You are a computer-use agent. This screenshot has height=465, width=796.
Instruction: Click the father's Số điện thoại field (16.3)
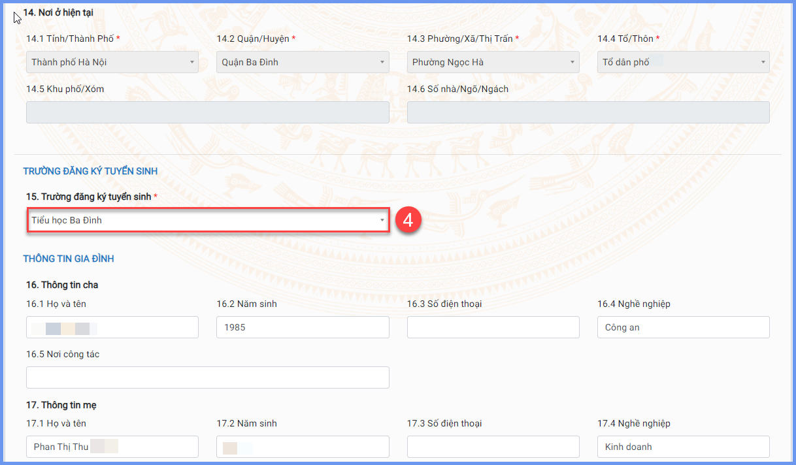click(493, 327)
